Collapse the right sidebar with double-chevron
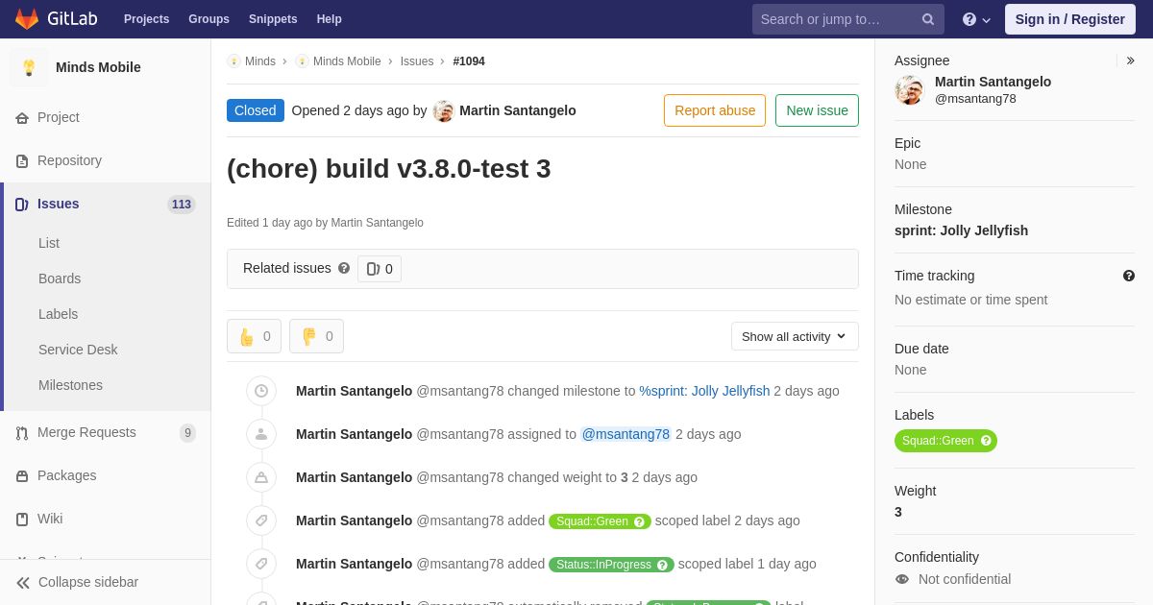 click(x=1130, y=60)
